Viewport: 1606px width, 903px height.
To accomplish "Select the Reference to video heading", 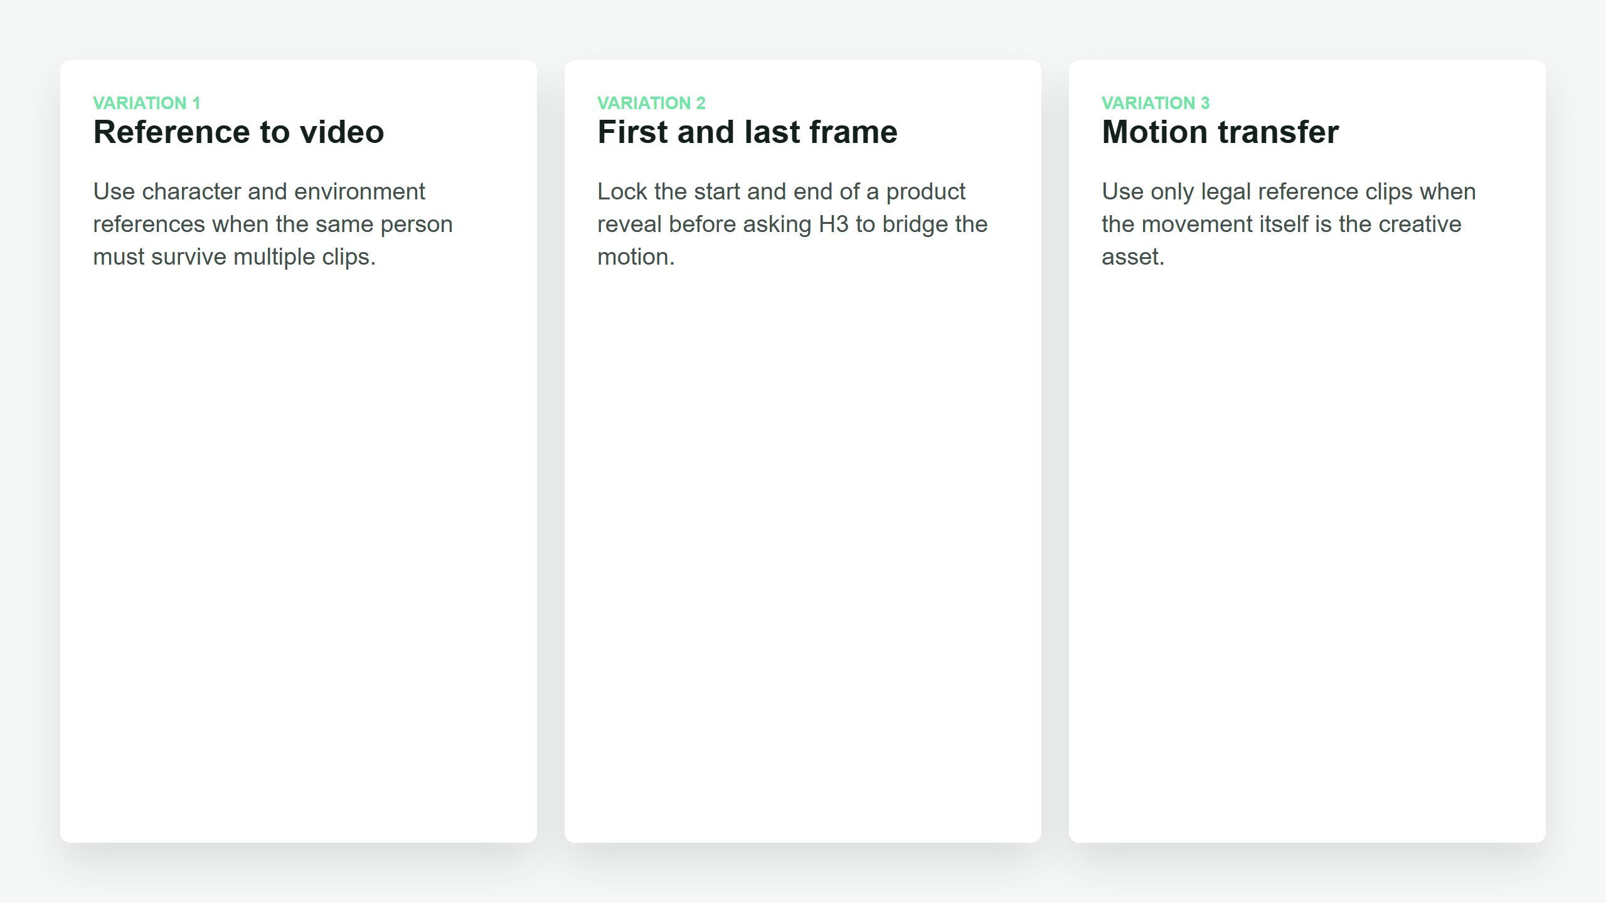I will 238,132.
